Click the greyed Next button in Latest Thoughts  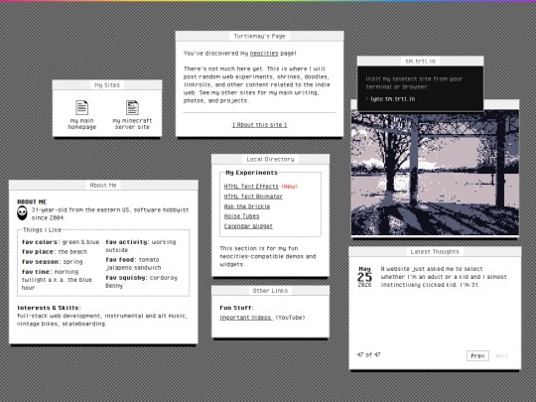[x=501, y=356]
